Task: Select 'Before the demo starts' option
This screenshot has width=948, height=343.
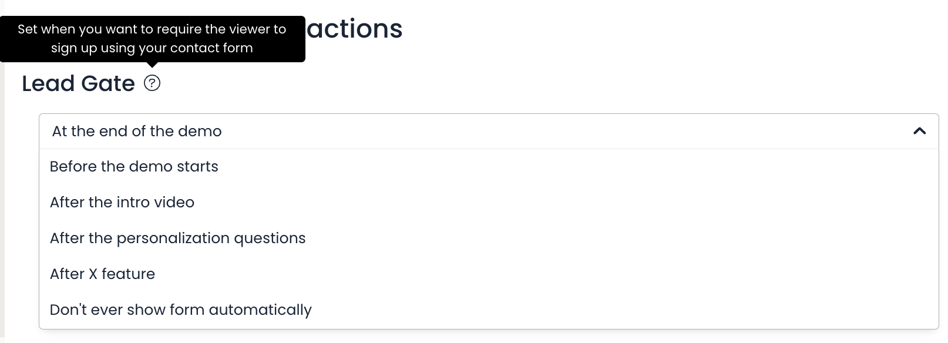Action: click(489, 167)
